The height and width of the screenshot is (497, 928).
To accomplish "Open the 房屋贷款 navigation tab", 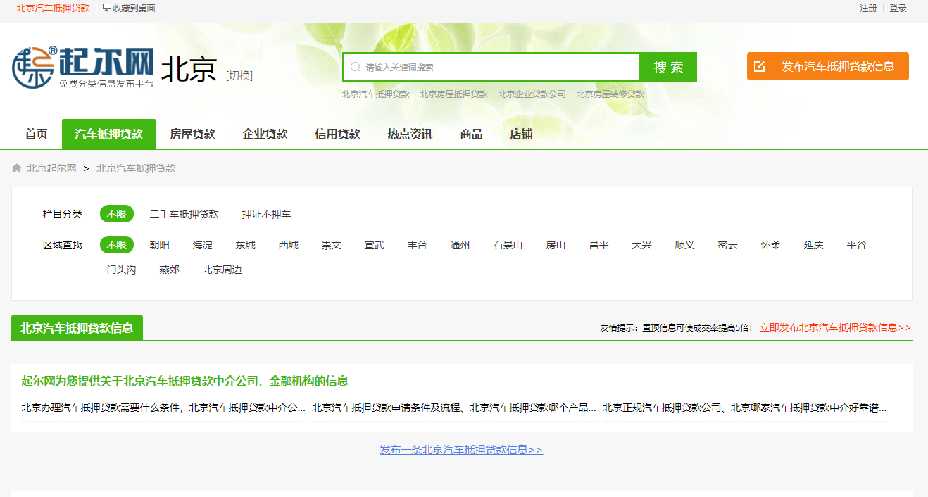I will (x=192, y=134).
